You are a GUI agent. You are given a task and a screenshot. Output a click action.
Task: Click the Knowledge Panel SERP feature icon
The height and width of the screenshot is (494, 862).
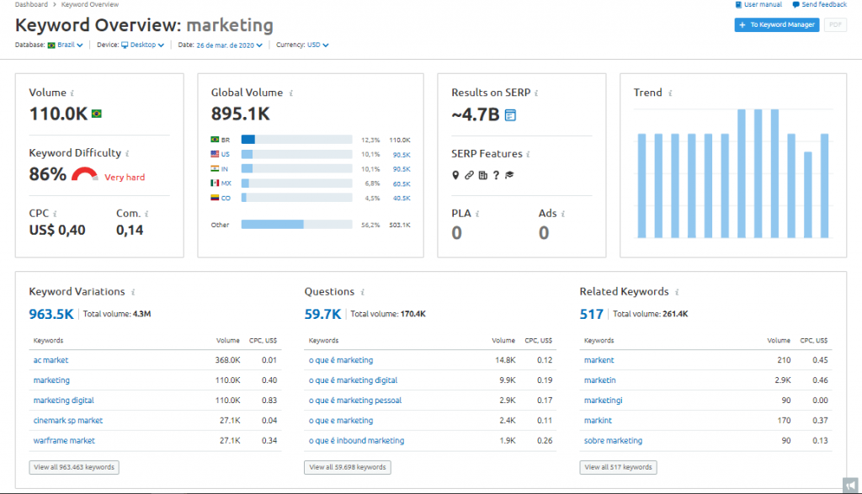point(511,175)
